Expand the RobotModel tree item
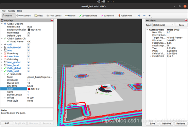Viewport: 188px width, 127px height. [x=2, y=47]
